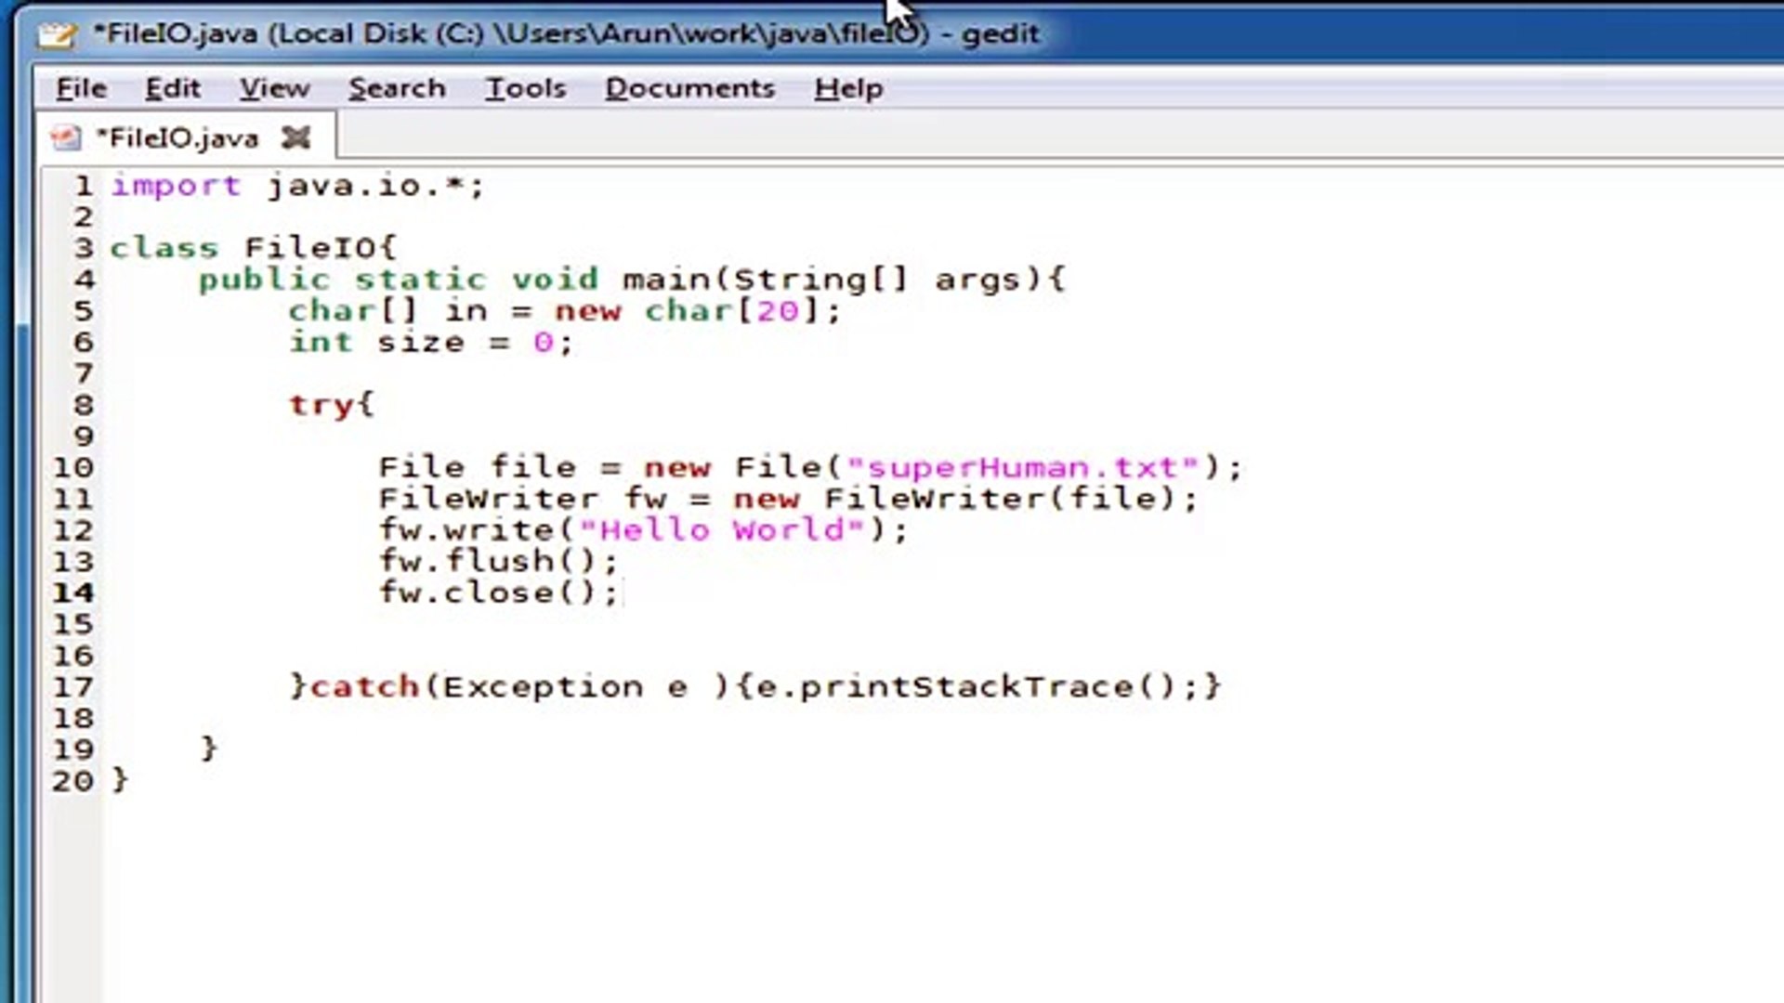
Task: Click the gedit application icon in title bar
Action: click(56, 33)
